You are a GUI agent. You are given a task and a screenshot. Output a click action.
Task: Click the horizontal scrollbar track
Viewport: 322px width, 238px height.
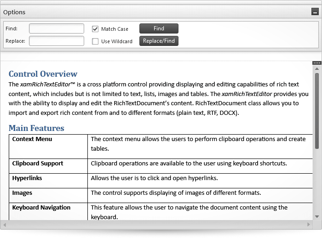(x=156, y=225)
